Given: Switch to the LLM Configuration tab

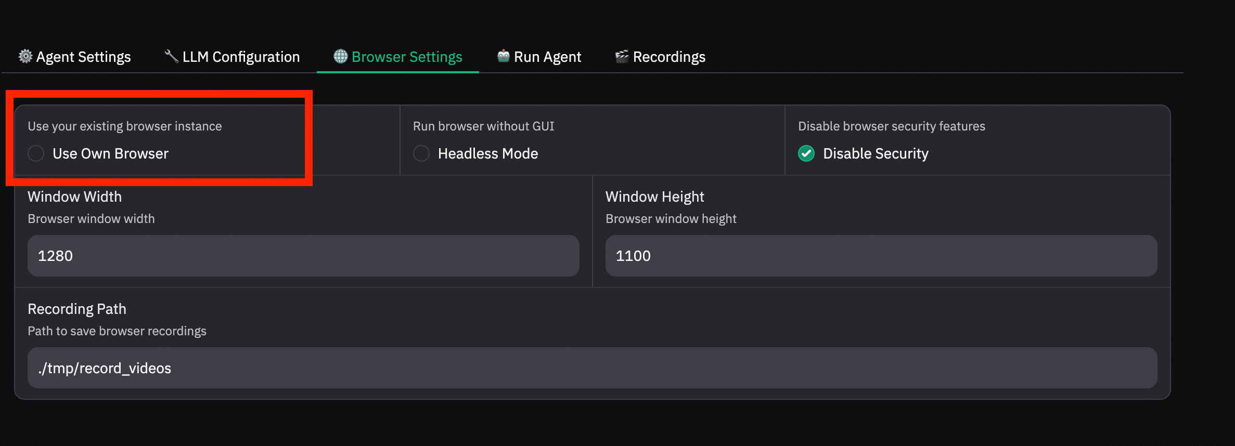Looking at the screenshot, I should tap(241, 57).
